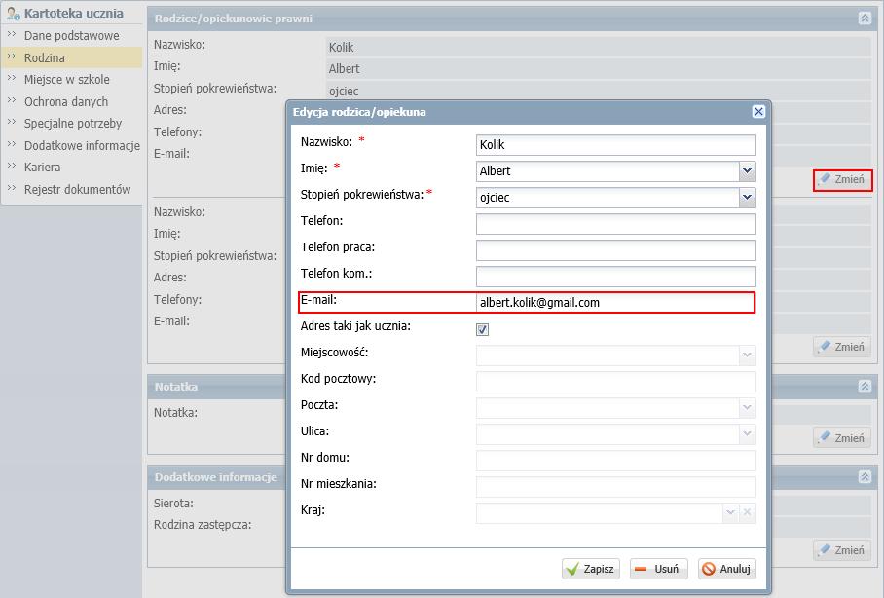Open the Stopień pokrewieństwa dropdown arrow

pos(747,198)
